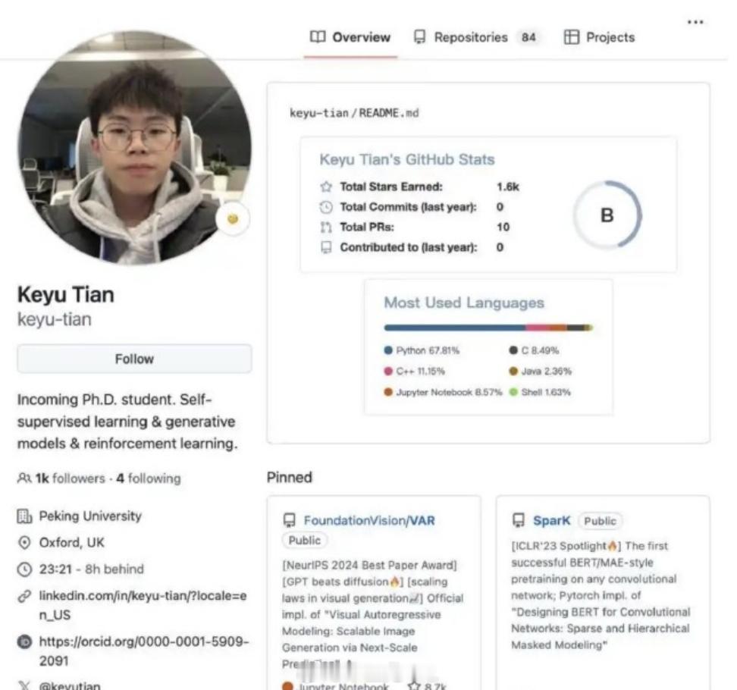Click the repository icon beside FoundationVision/VAR

pos(290,521)
